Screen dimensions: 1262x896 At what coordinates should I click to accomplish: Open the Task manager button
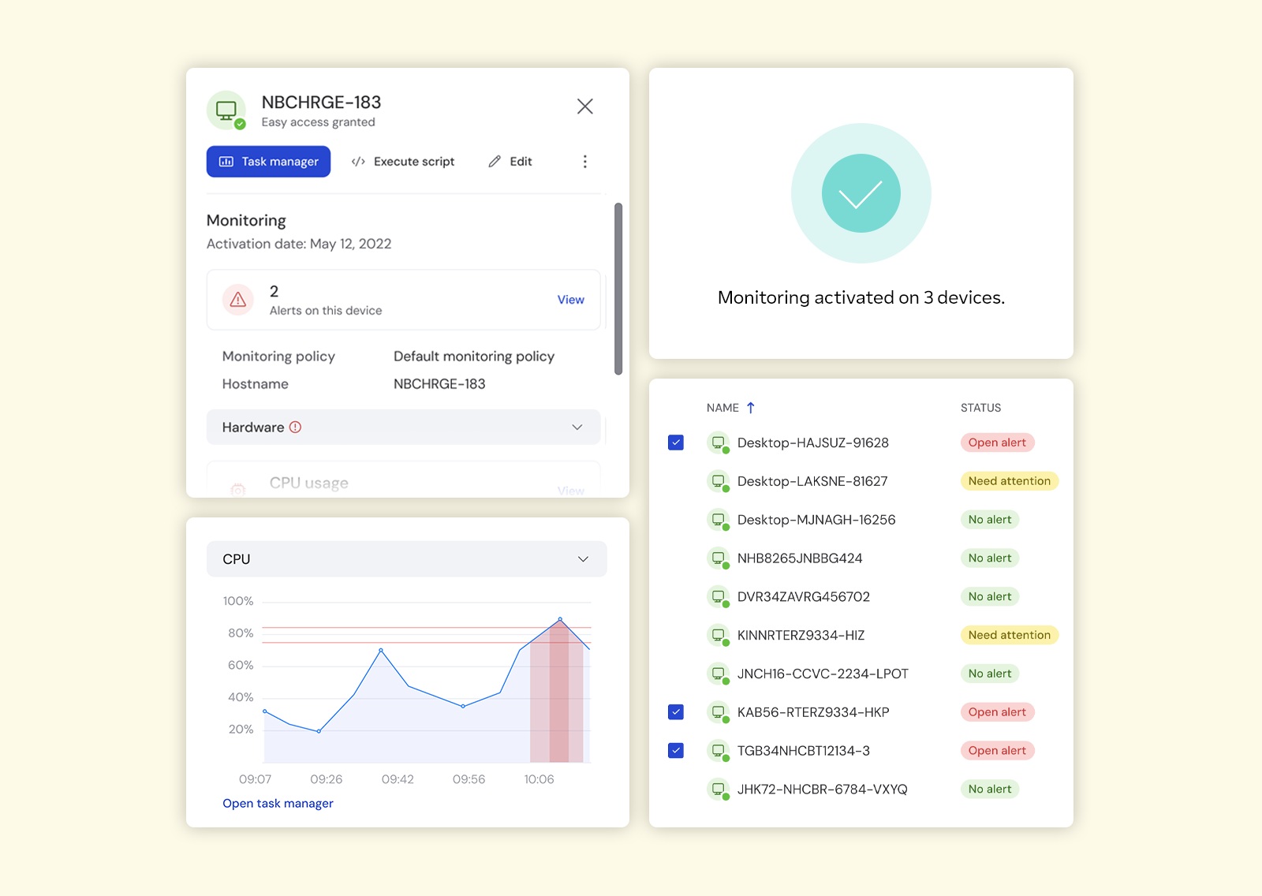[x=268, y=162]
